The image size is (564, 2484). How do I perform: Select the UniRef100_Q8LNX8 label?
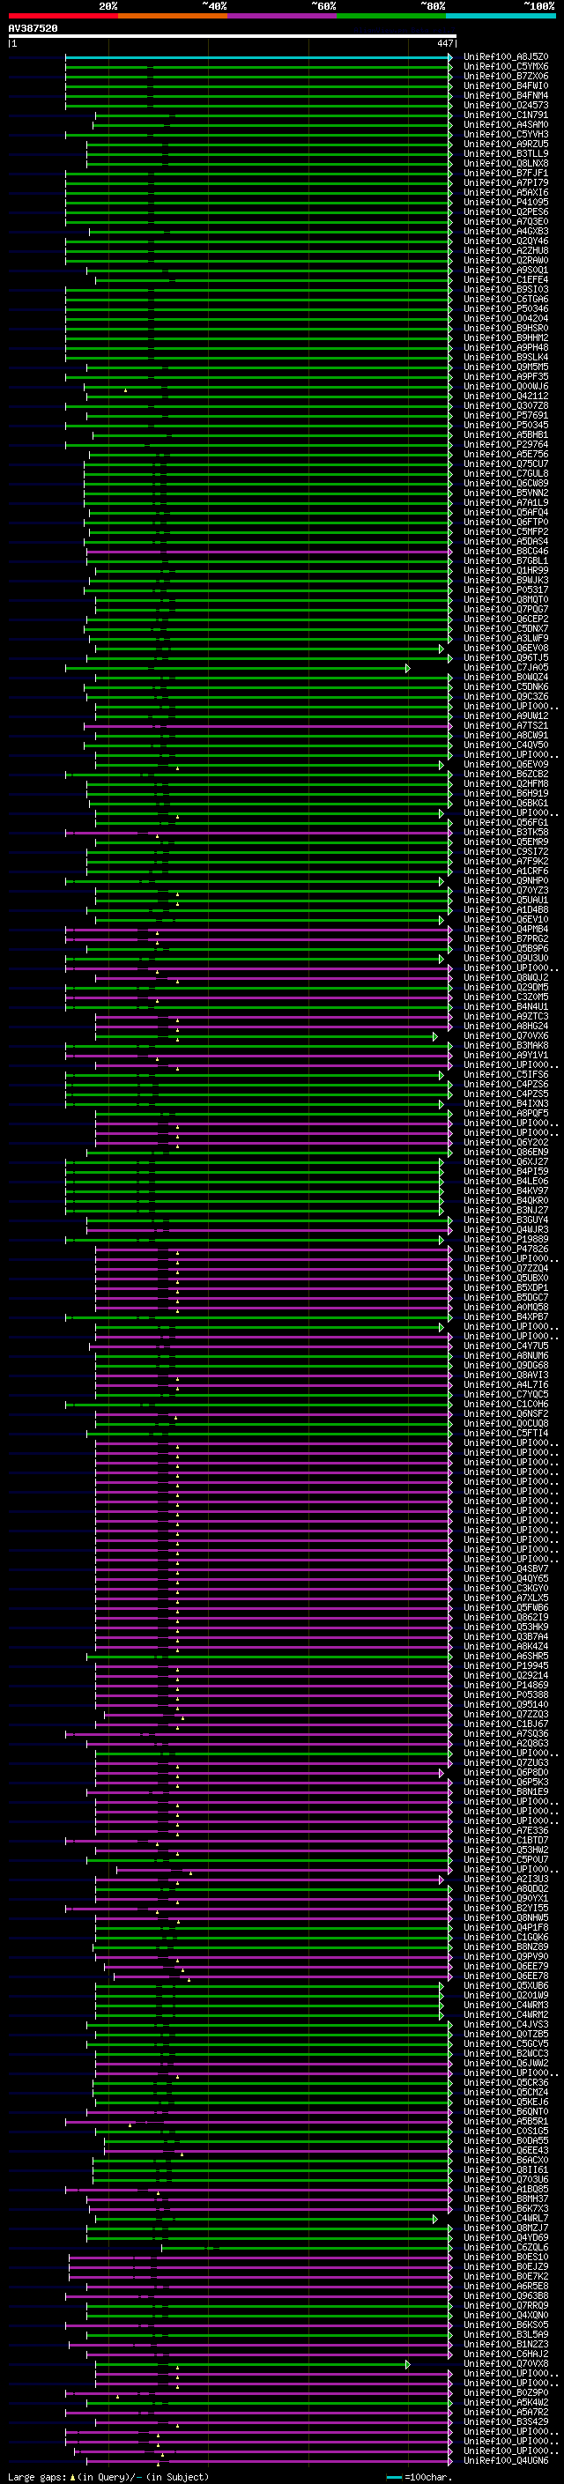pos(506,163)
